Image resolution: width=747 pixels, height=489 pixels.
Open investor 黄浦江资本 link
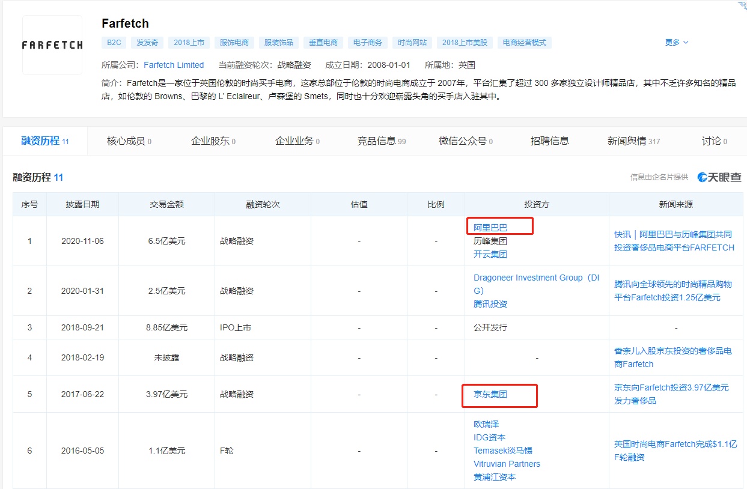pos(495,477)
